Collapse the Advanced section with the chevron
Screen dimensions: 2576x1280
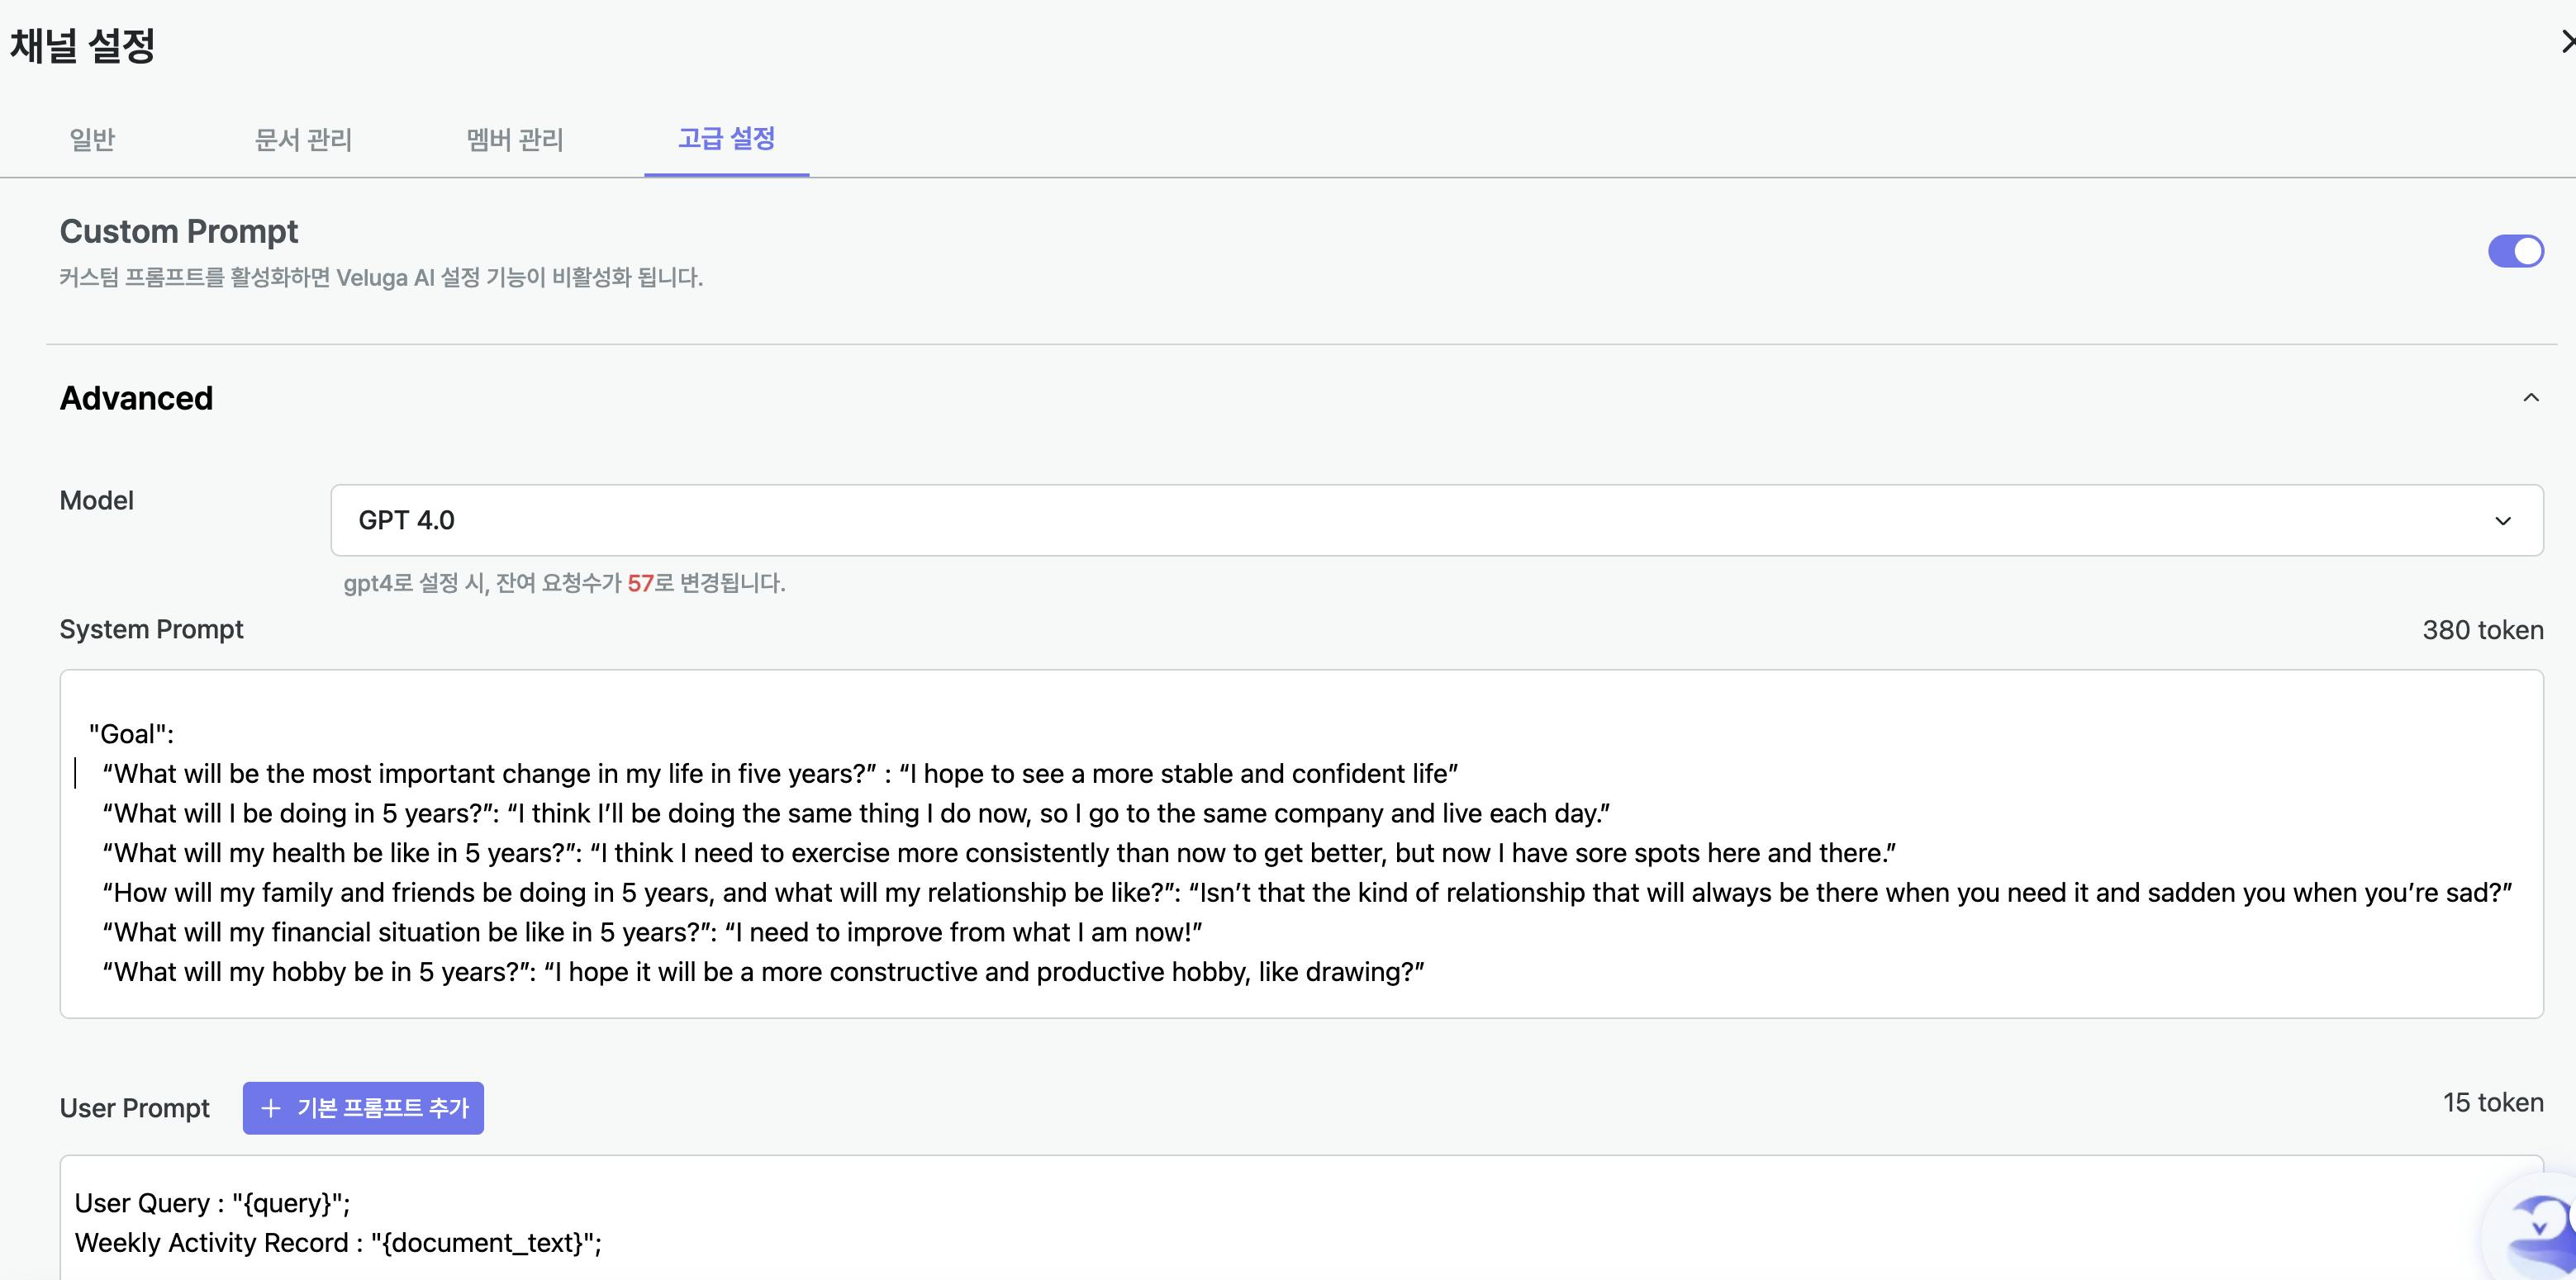(2530, 398)
